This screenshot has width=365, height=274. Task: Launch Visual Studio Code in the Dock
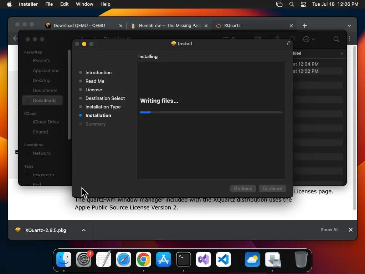[223, 259]
